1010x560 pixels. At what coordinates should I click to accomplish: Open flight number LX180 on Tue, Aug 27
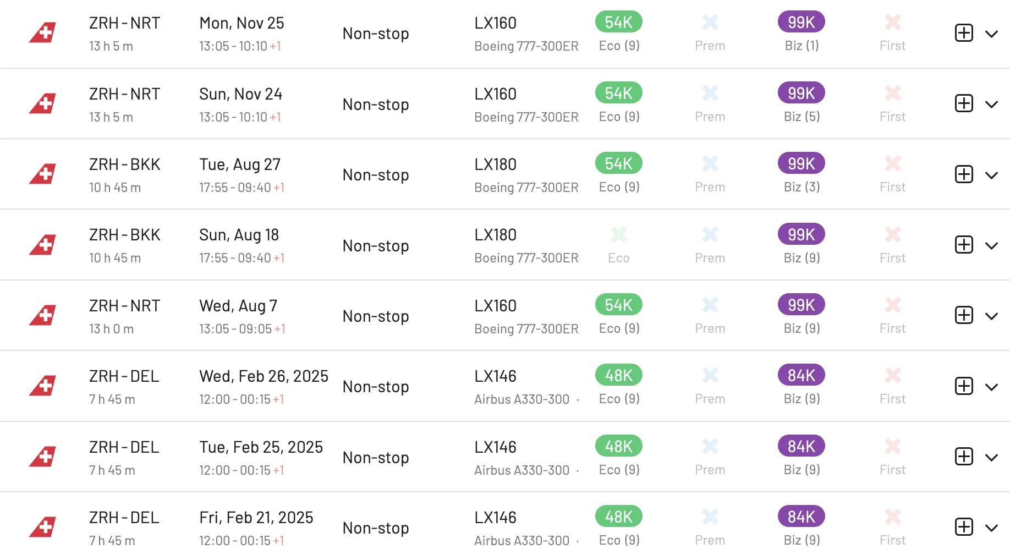pos(495,164)
